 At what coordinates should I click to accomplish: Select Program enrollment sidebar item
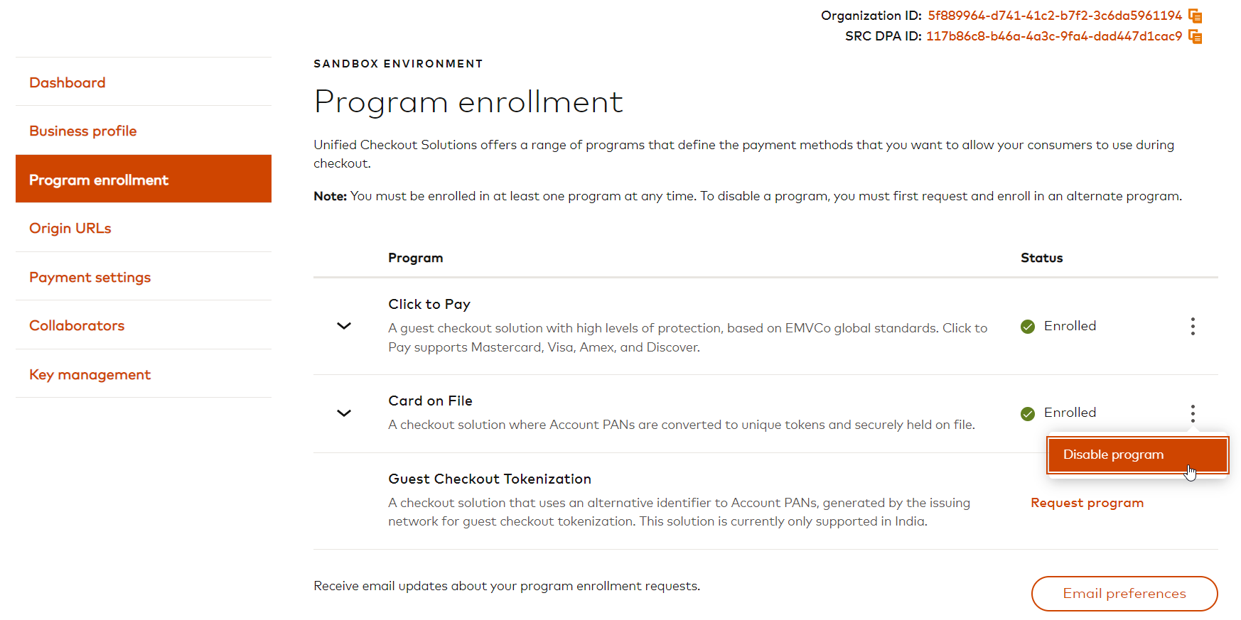(x=99, y=180)
